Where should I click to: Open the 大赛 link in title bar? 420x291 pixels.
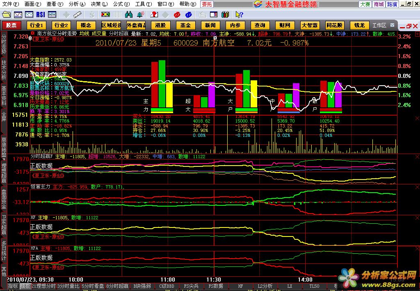pos(365,4)
